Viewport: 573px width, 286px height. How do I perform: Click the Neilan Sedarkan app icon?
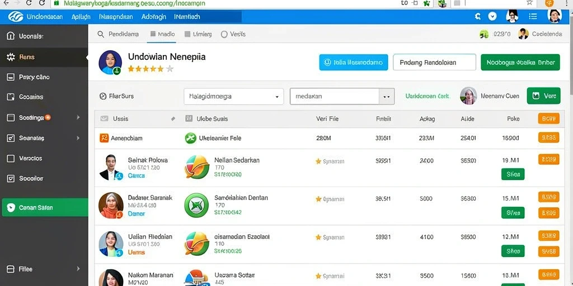pos(197,166)
